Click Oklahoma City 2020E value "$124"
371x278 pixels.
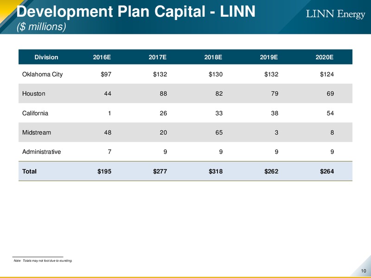(x=327, y=75)
